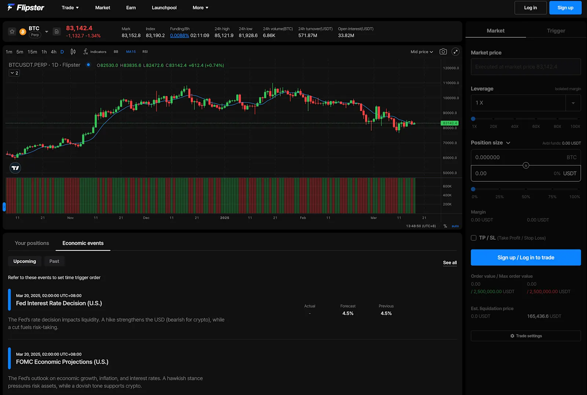Click Sign up / Log in to trade
The image size is (587, 395).
point(526,258)
